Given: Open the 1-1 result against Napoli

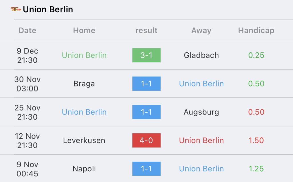Looking at the screenshot, I should [x=146, y=169].
